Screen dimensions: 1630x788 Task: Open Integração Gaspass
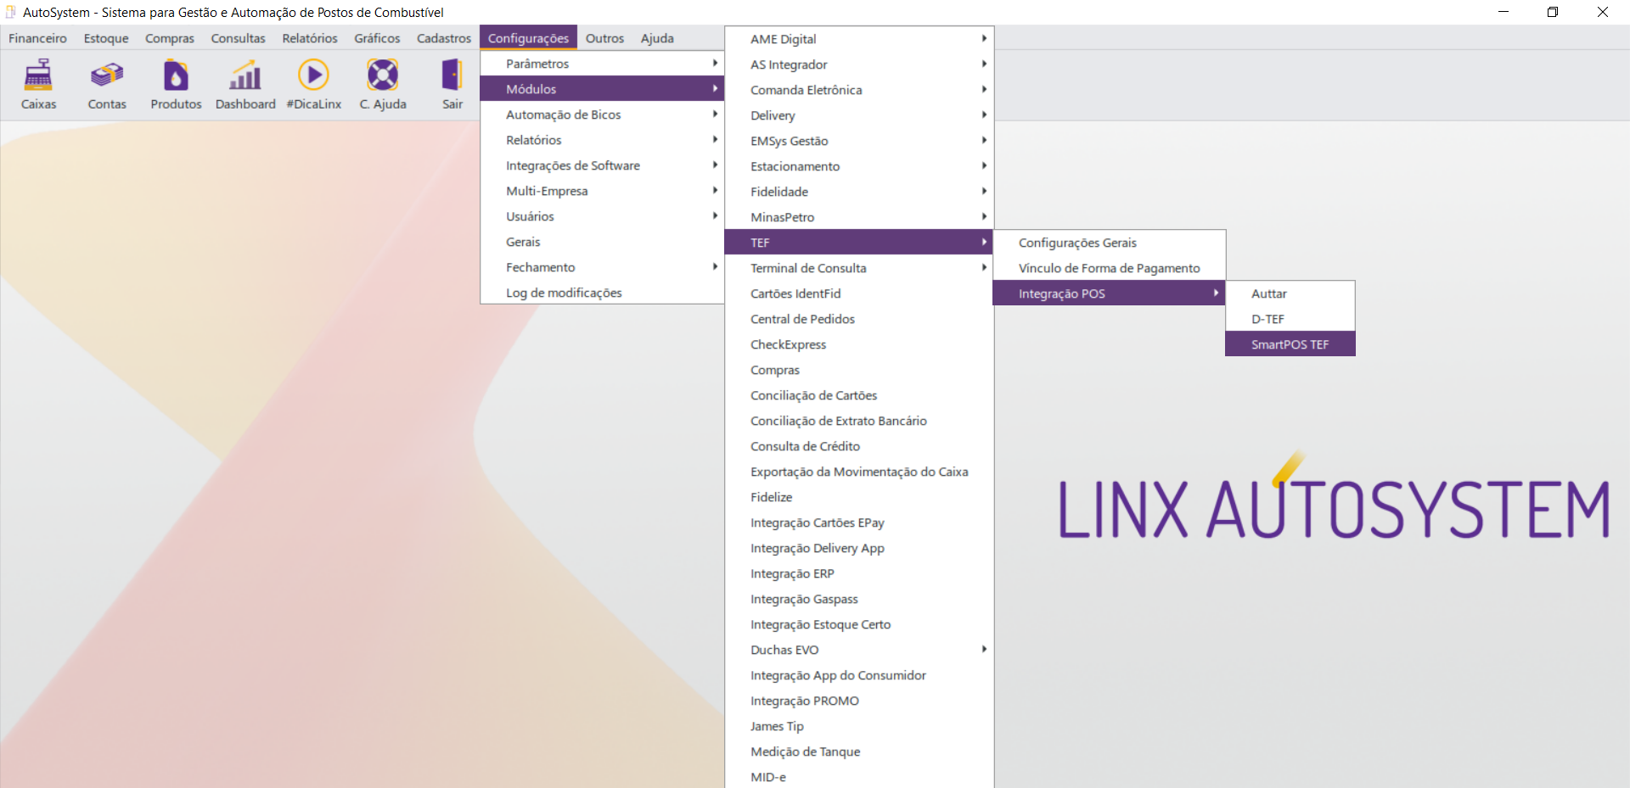click(859, 599)
